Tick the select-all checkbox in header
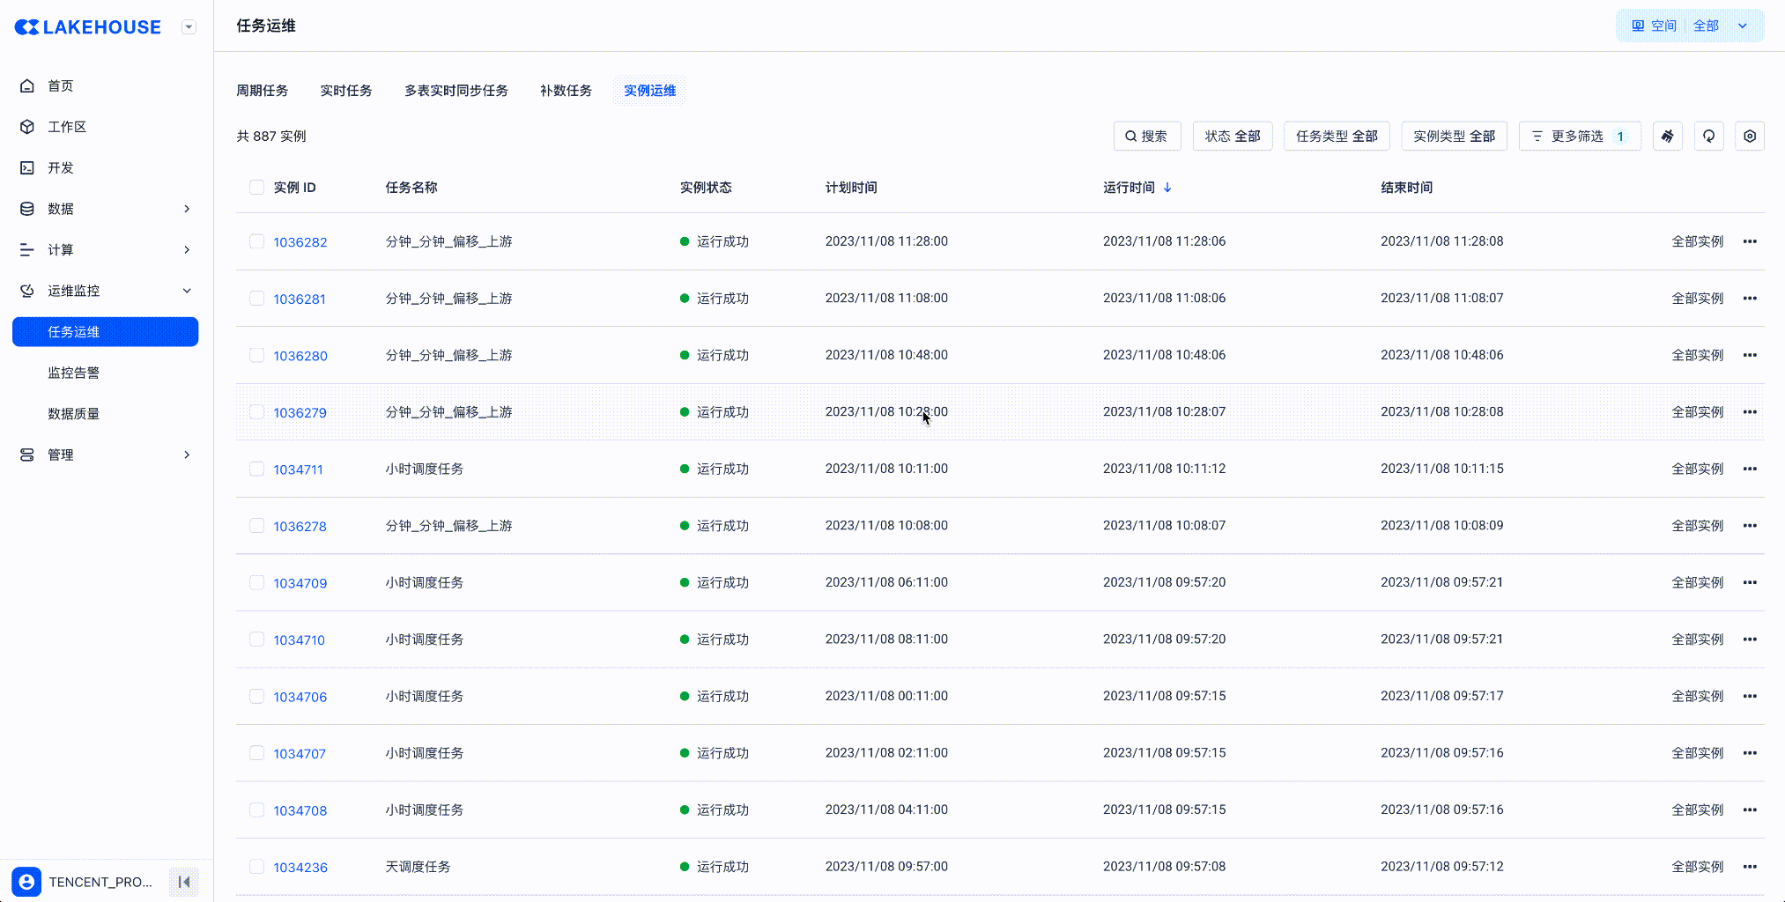Viewport: 1785px width, 902px height. click(x=256, y=188)
